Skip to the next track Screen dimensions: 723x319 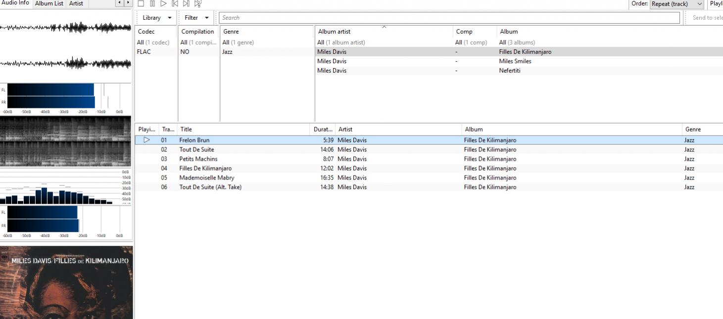(186, 3)
